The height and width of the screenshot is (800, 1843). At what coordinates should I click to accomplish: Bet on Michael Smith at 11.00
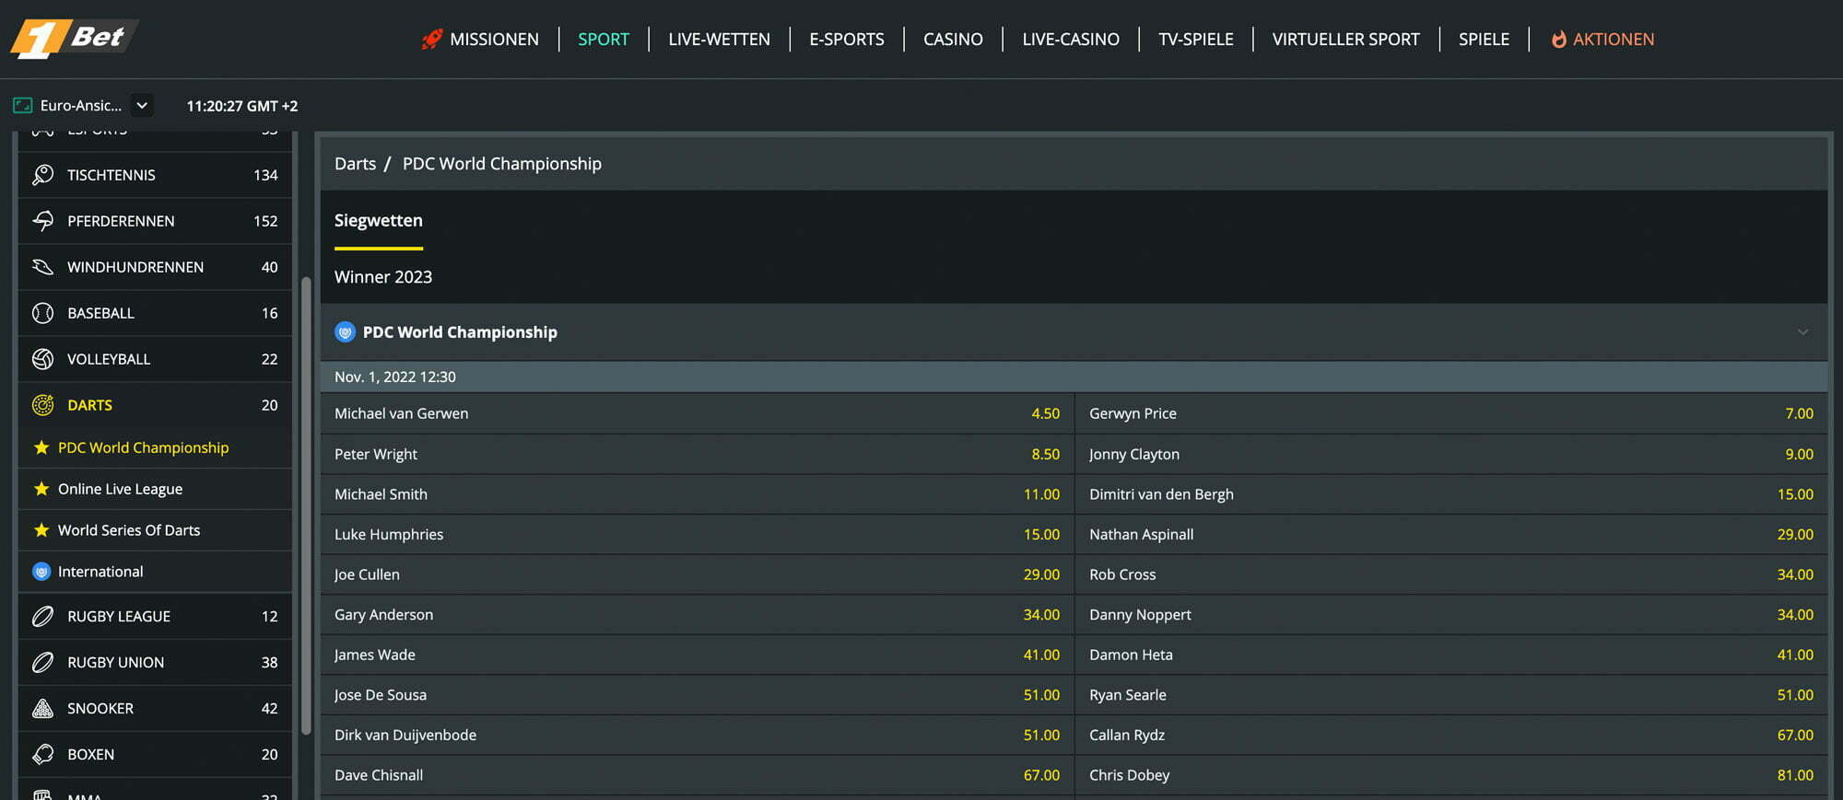(697, 493)
